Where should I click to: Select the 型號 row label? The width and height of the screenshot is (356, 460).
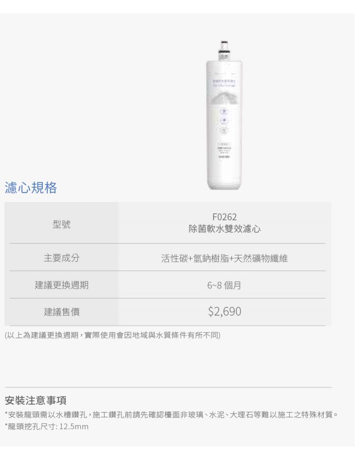[x=61, y=224]
